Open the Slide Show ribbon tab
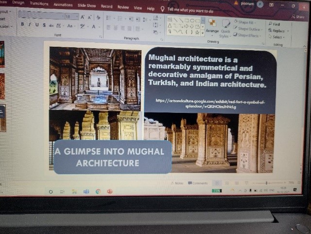This screenshot has height=234, width=311. 86,5
